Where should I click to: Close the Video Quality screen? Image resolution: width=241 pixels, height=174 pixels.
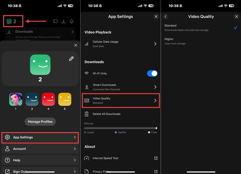point(236,16)
